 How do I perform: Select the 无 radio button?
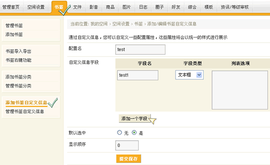click(x=119, y=132)
